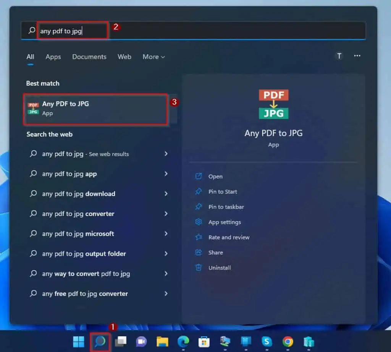The width and height of the screenshot is (391, 352).
Task: Click the Search icon on the taskbar
Action: (x=100, y=342)
